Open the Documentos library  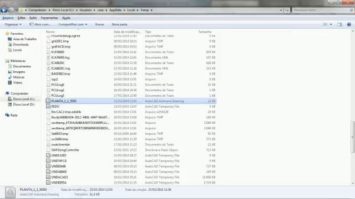[x=22, y=66]
